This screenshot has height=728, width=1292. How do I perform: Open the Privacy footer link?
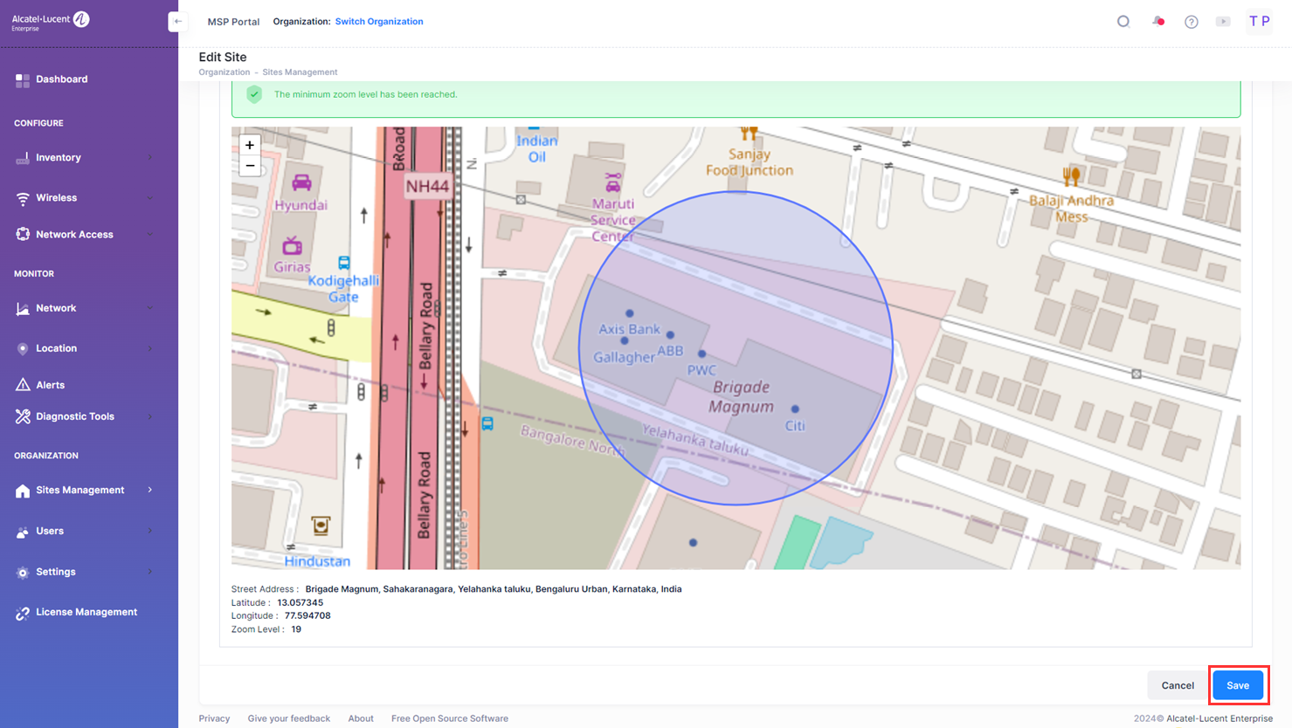click(214, 718)
